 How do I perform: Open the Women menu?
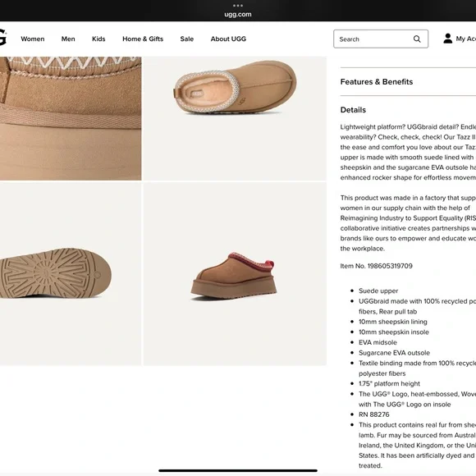click(x=33, y=39)
